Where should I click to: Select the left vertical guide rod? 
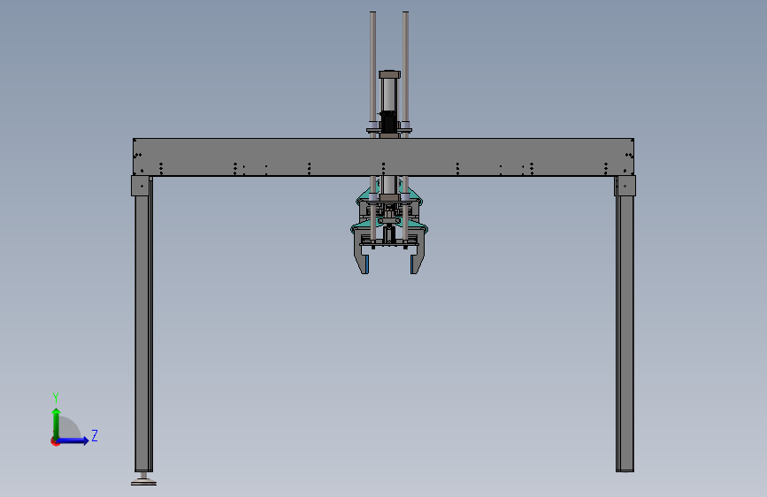click(372, 68)
